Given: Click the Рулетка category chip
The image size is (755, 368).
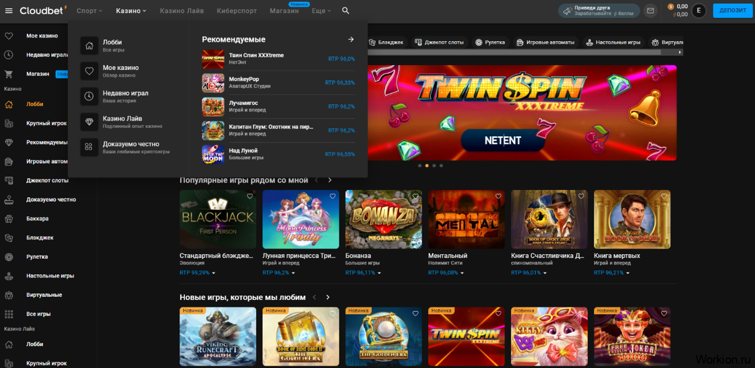Looking at the screenshot, I should 490,42.
